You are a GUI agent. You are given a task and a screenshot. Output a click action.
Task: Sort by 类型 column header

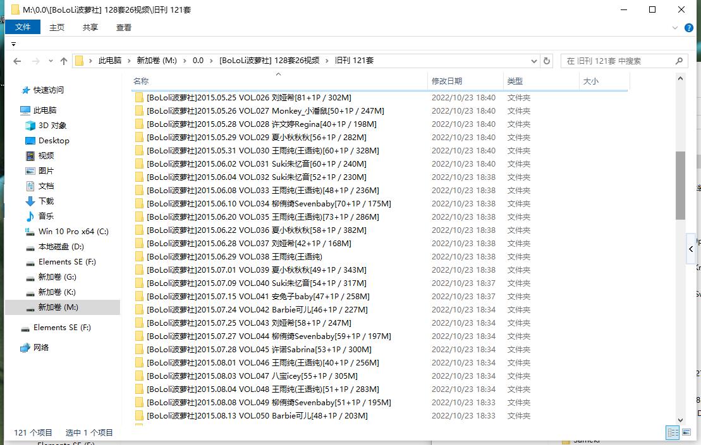[x=541, y=81]
